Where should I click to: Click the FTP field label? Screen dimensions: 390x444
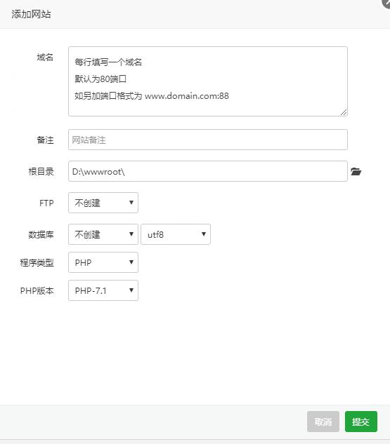[46, 203]
